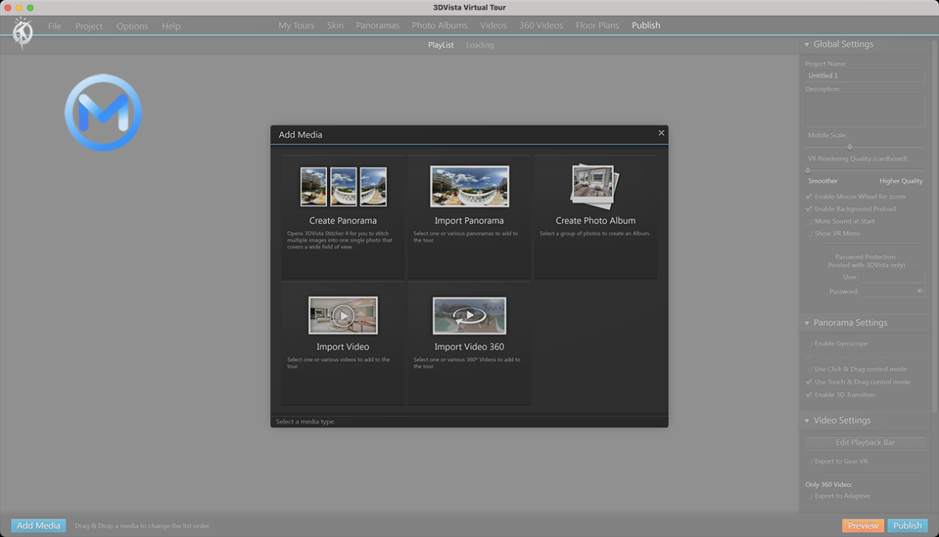939x537 pixels.
Task: Click the 3DVista logo icon
Action: 22,32
